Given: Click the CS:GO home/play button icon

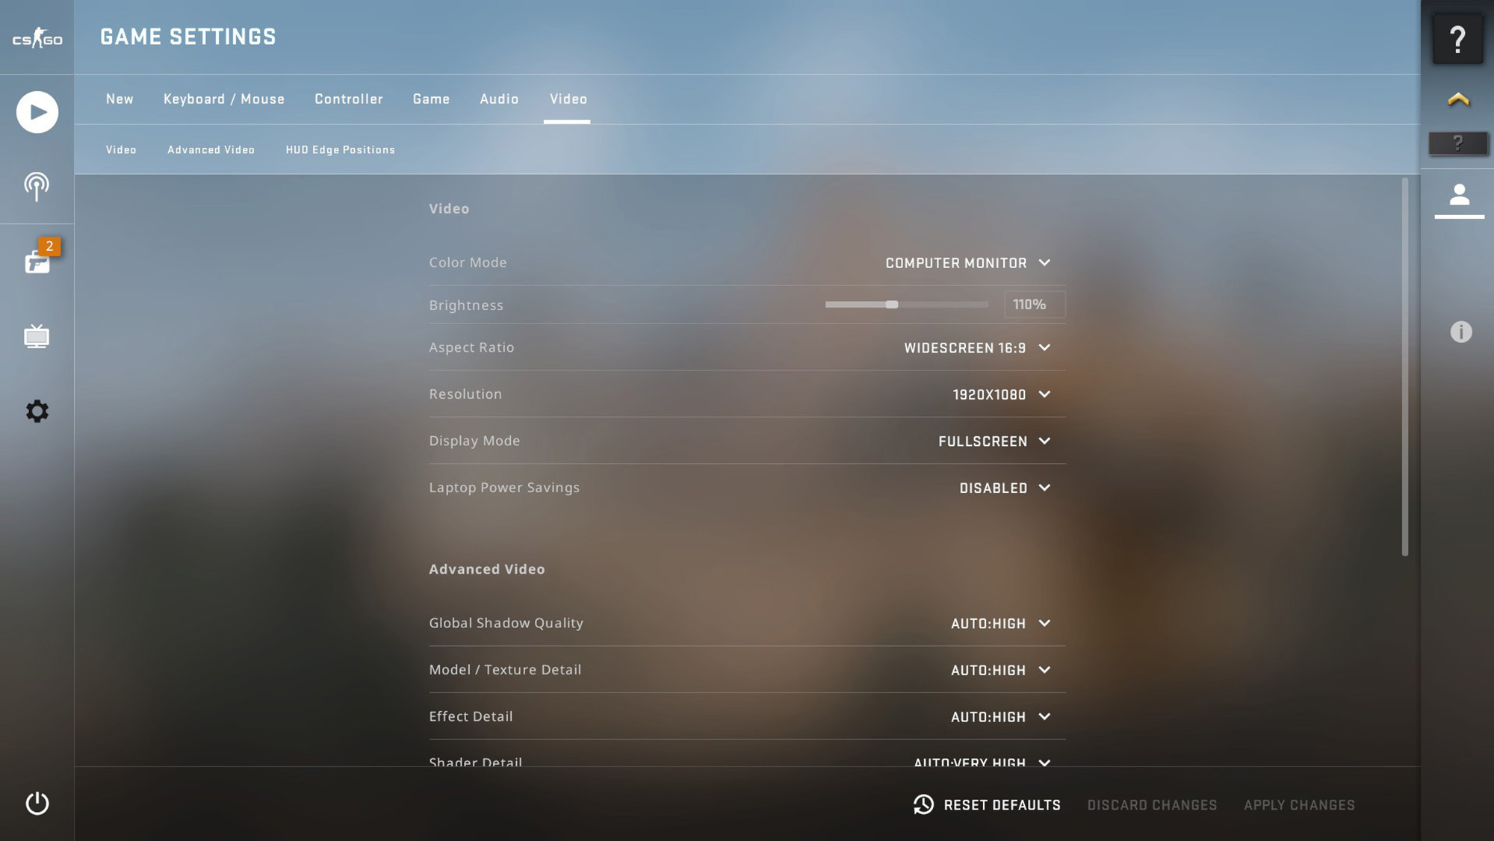Looking at the screenshot, I should (37, 112).
